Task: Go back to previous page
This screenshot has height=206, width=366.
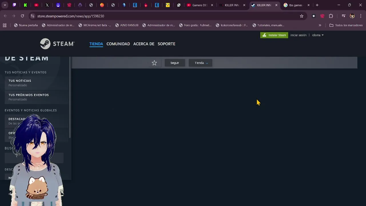Action: pos(5,16)
